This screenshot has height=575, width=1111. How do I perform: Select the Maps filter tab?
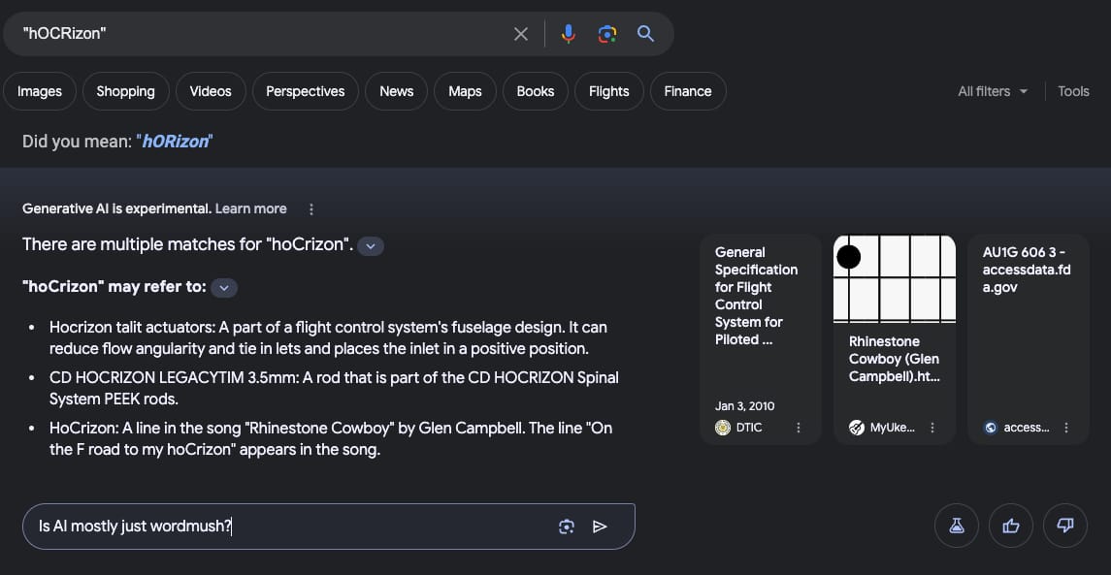(465, 91)
